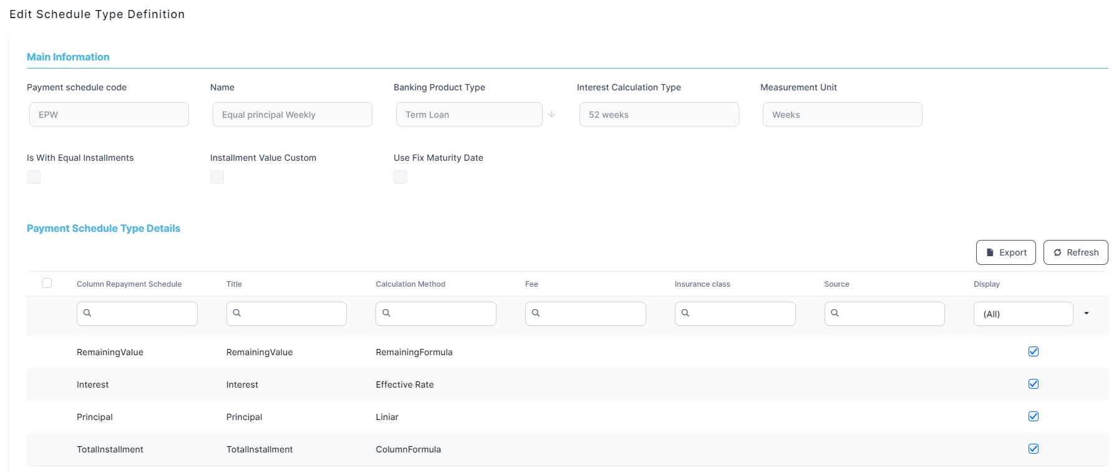Click search icon in Title filter
1119x473 pixels.
(x=237, y=313)
